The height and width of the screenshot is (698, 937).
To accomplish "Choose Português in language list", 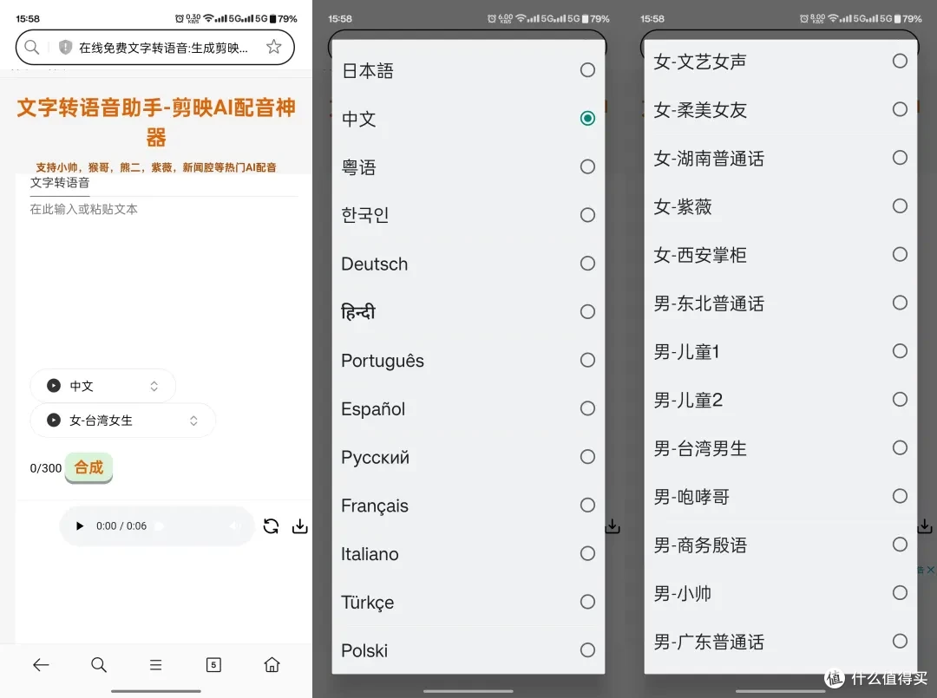I will tap(468, 360).
